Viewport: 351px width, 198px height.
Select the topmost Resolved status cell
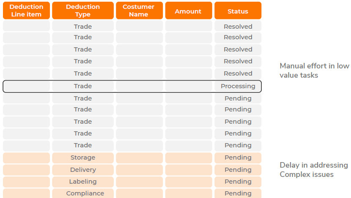238,27
